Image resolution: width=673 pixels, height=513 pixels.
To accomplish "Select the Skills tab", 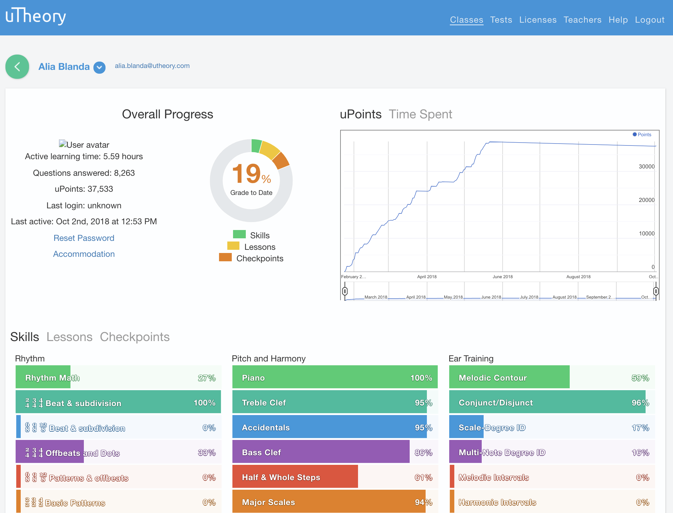I will (25, 337).
